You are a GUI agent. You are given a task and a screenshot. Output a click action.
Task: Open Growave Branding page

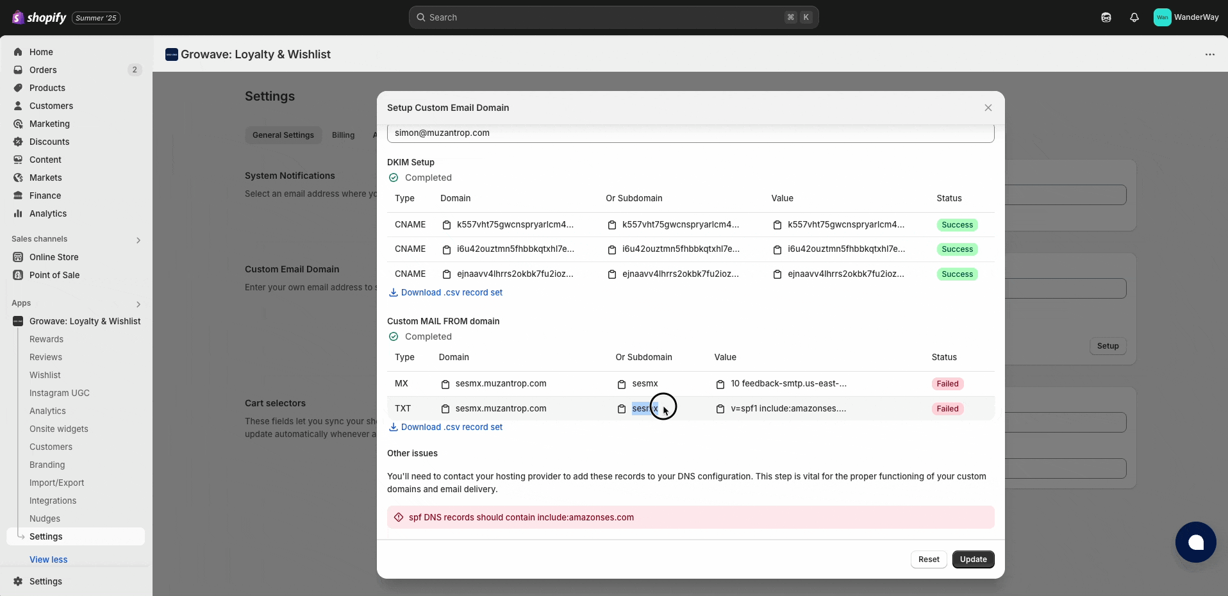click(47, 465)
